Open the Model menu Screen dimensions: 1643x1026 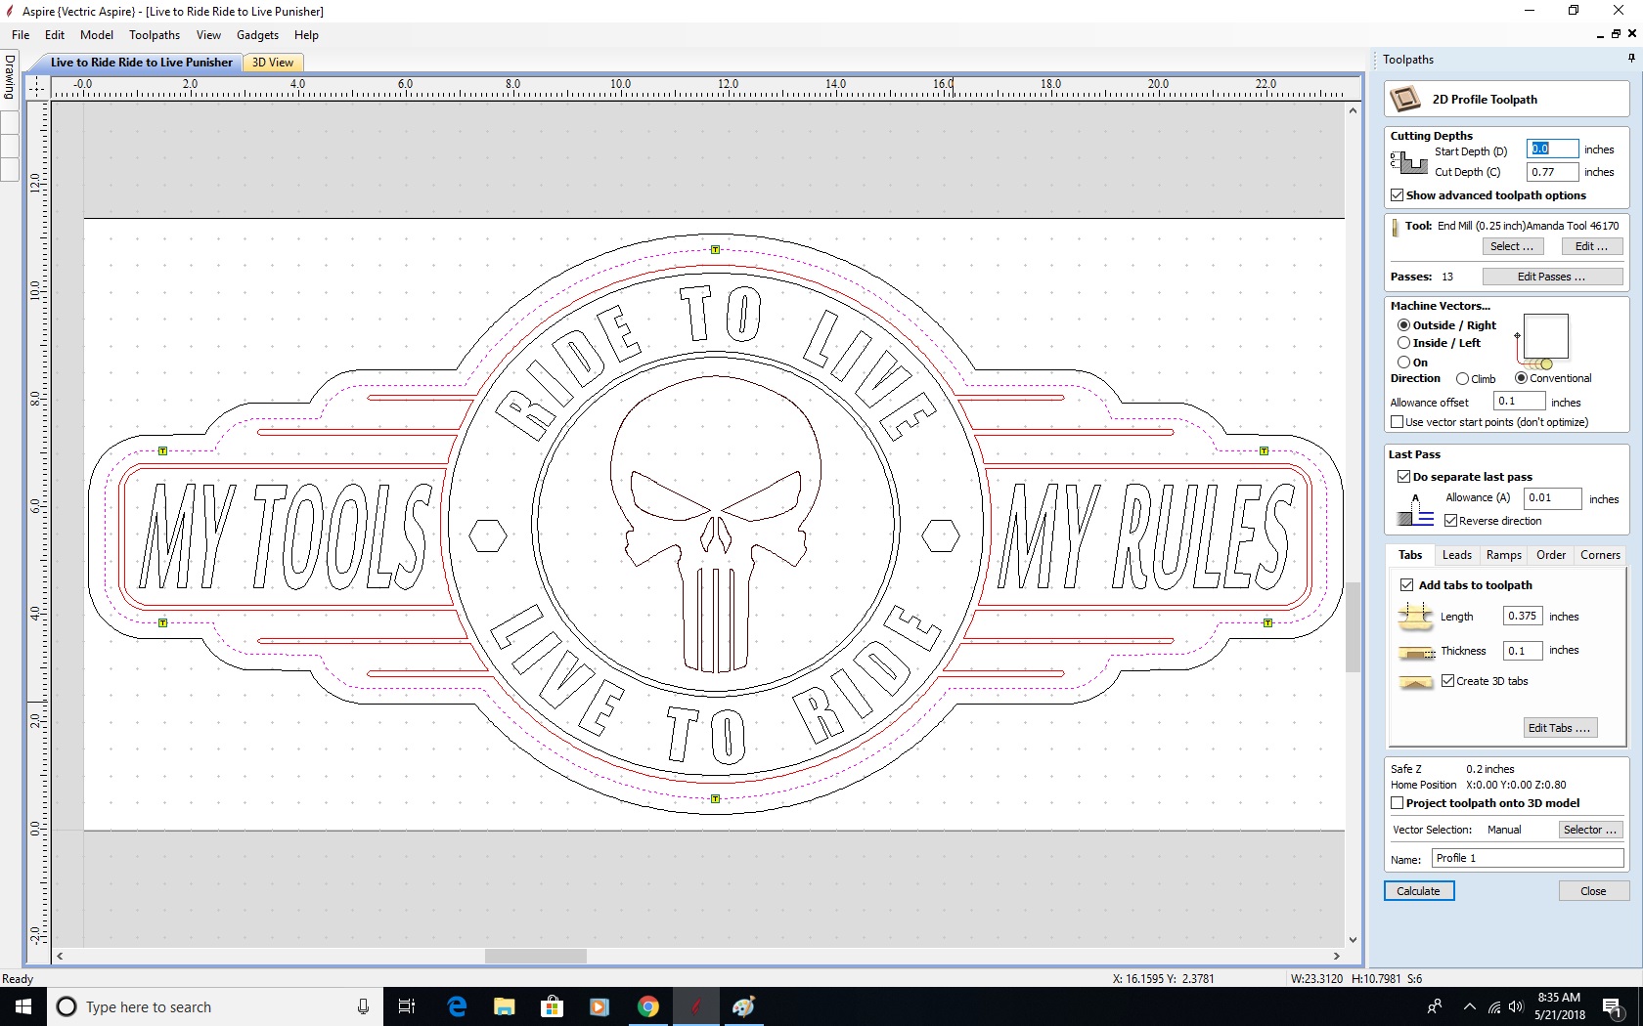[97, 35]
